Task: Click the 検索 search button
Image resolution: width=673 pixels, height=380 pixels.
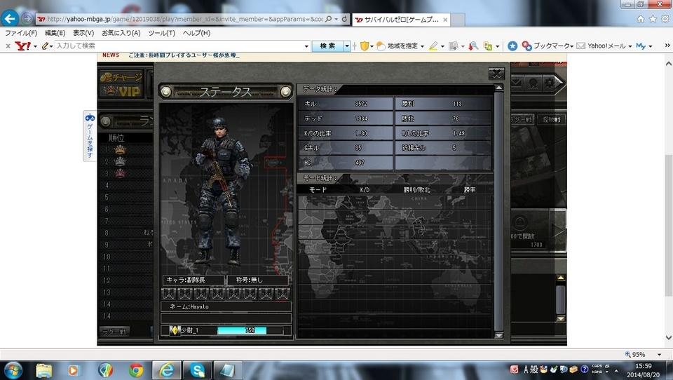Action: point(327,46)
